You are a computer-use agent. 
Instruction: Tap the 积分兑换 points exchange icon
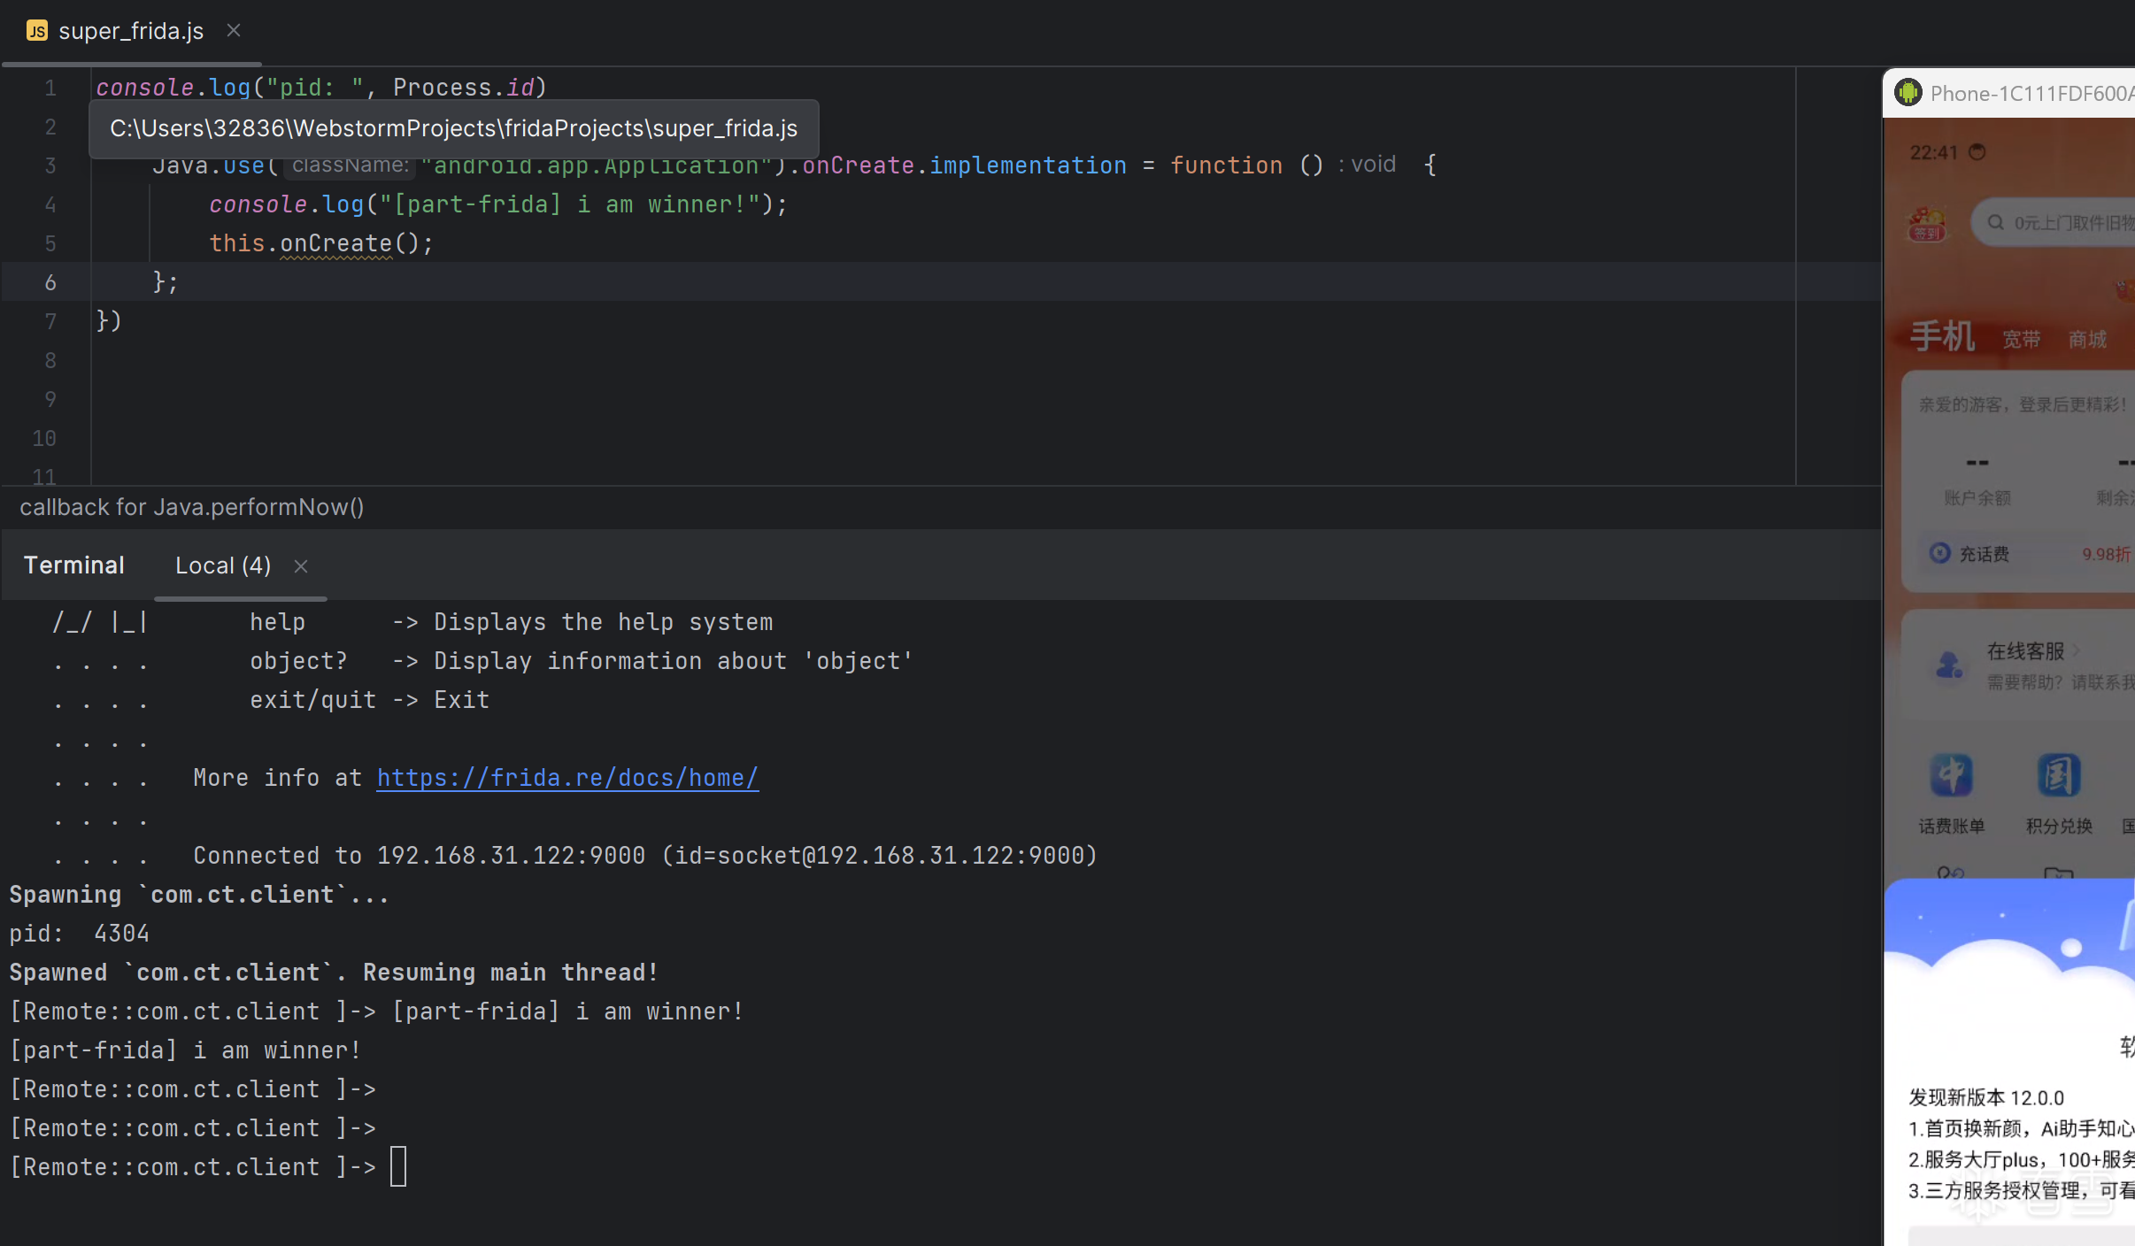[x=2058, y=776]
